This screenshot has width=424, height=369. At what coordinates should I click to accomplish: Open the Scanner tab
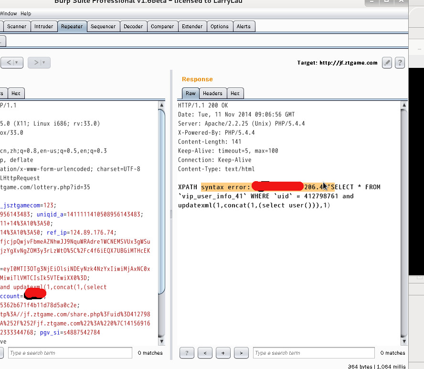click(x=17, y=27)
